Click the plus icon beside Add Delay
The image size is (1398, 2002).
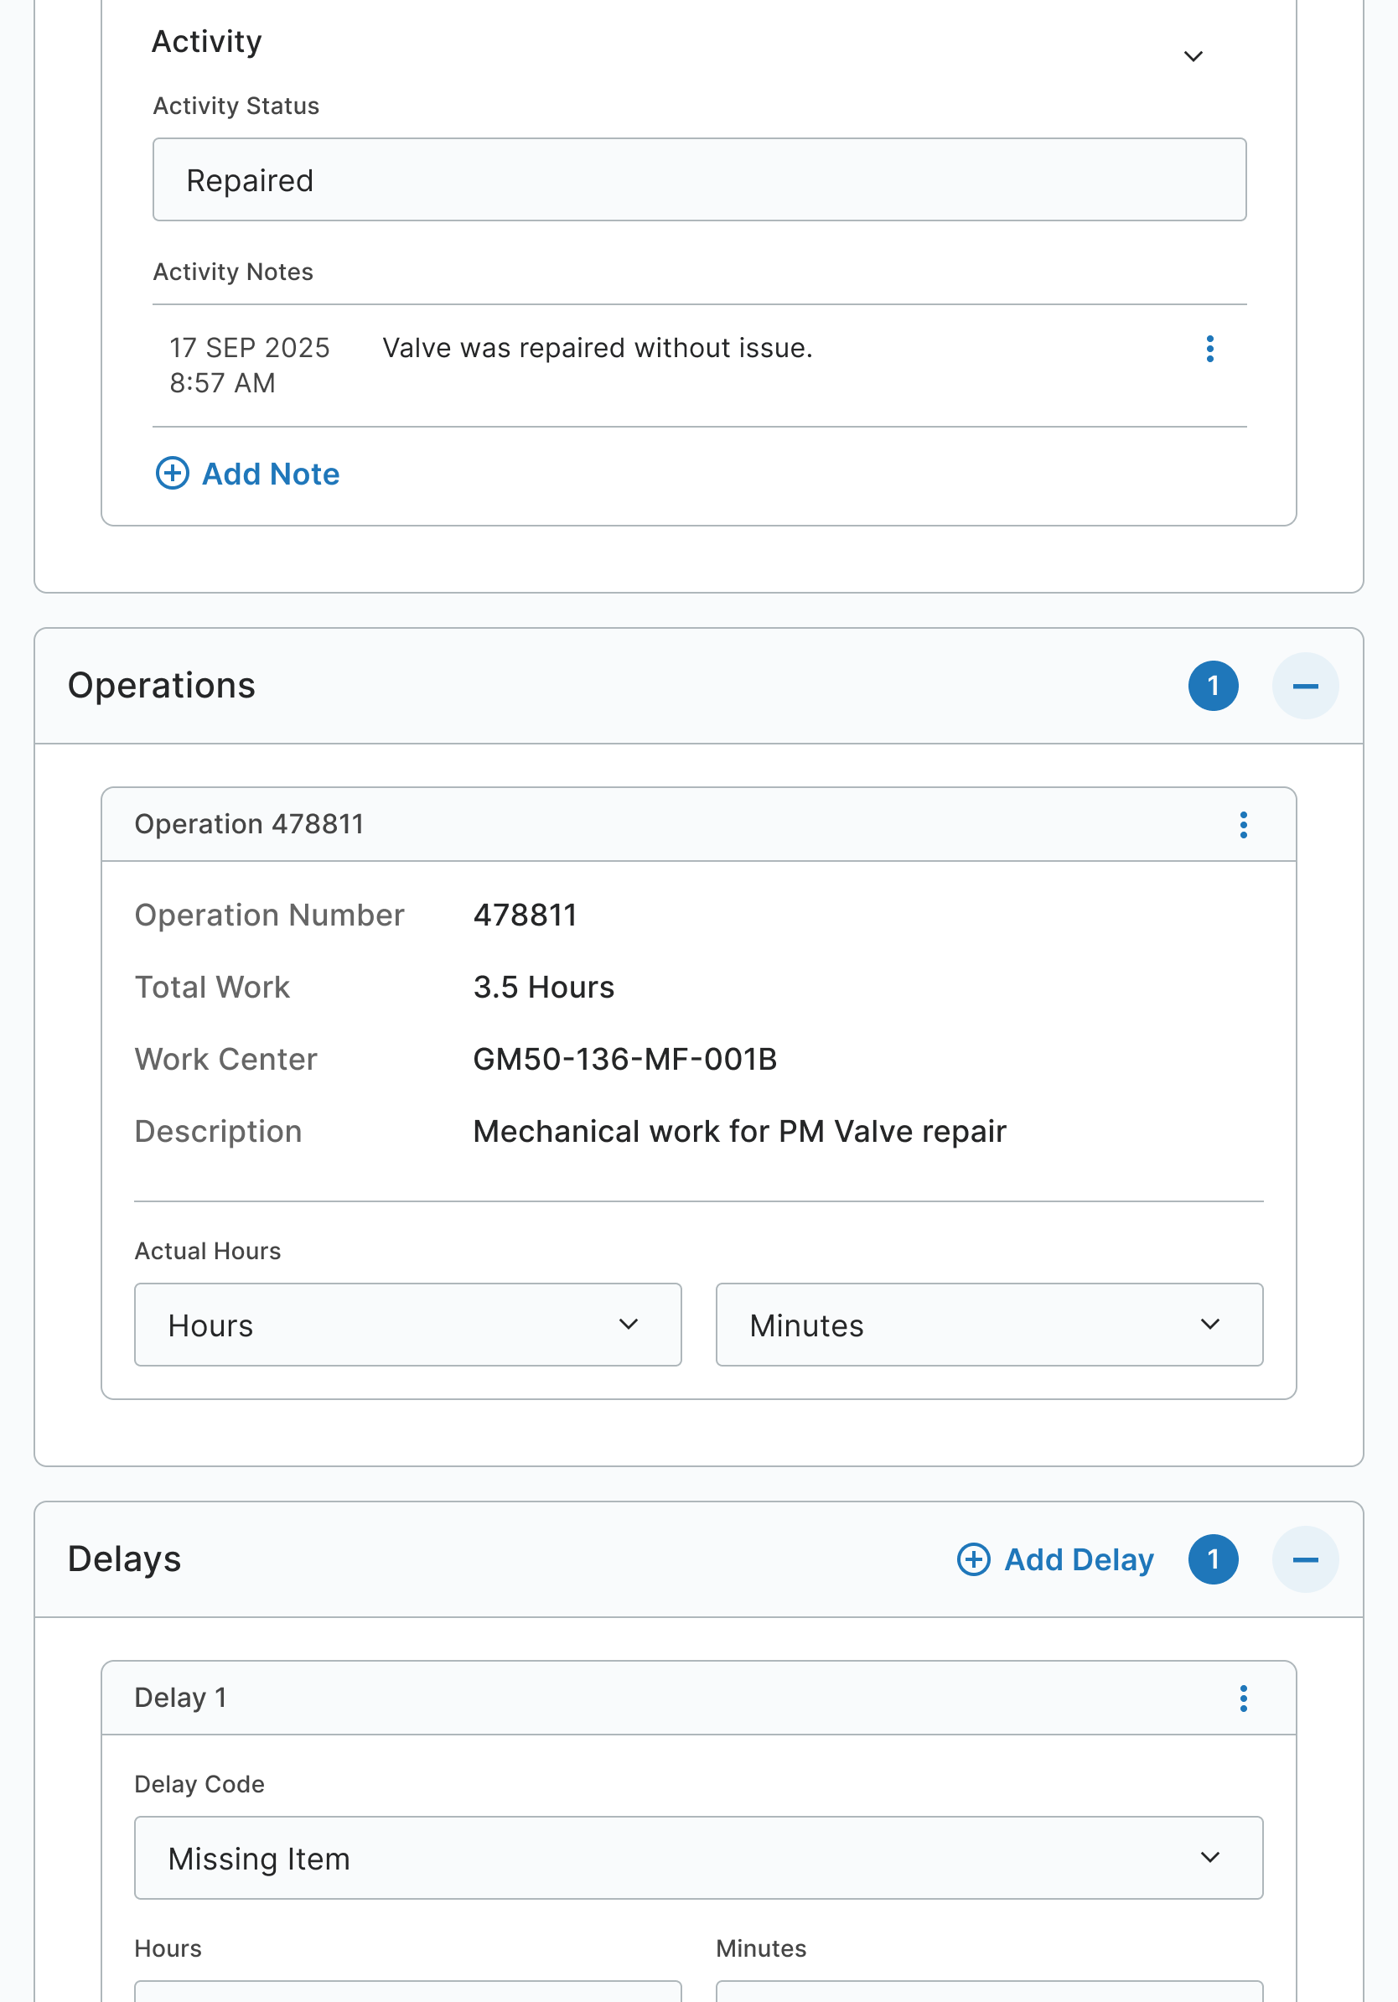[974, 1560]
